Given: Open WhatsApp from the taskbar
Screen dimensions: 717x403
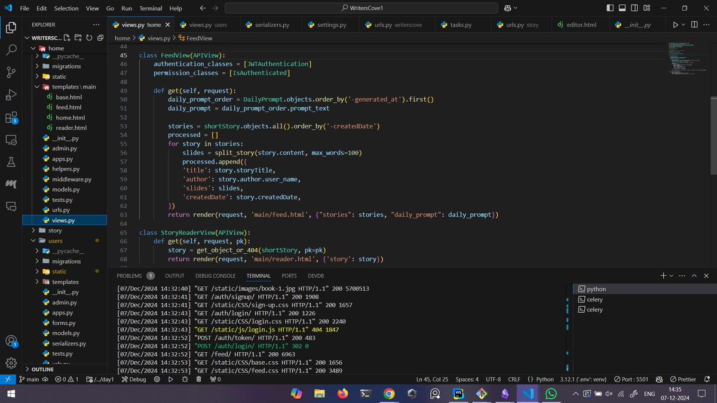Looking at the screenshot, I should [551, 393].
